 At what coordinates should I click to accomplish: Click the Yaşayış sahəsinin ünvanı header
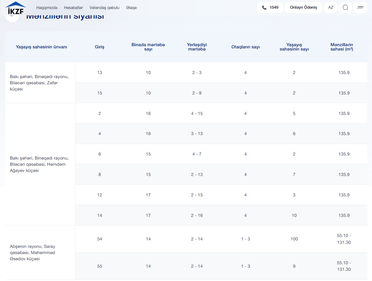pos(41,47)
